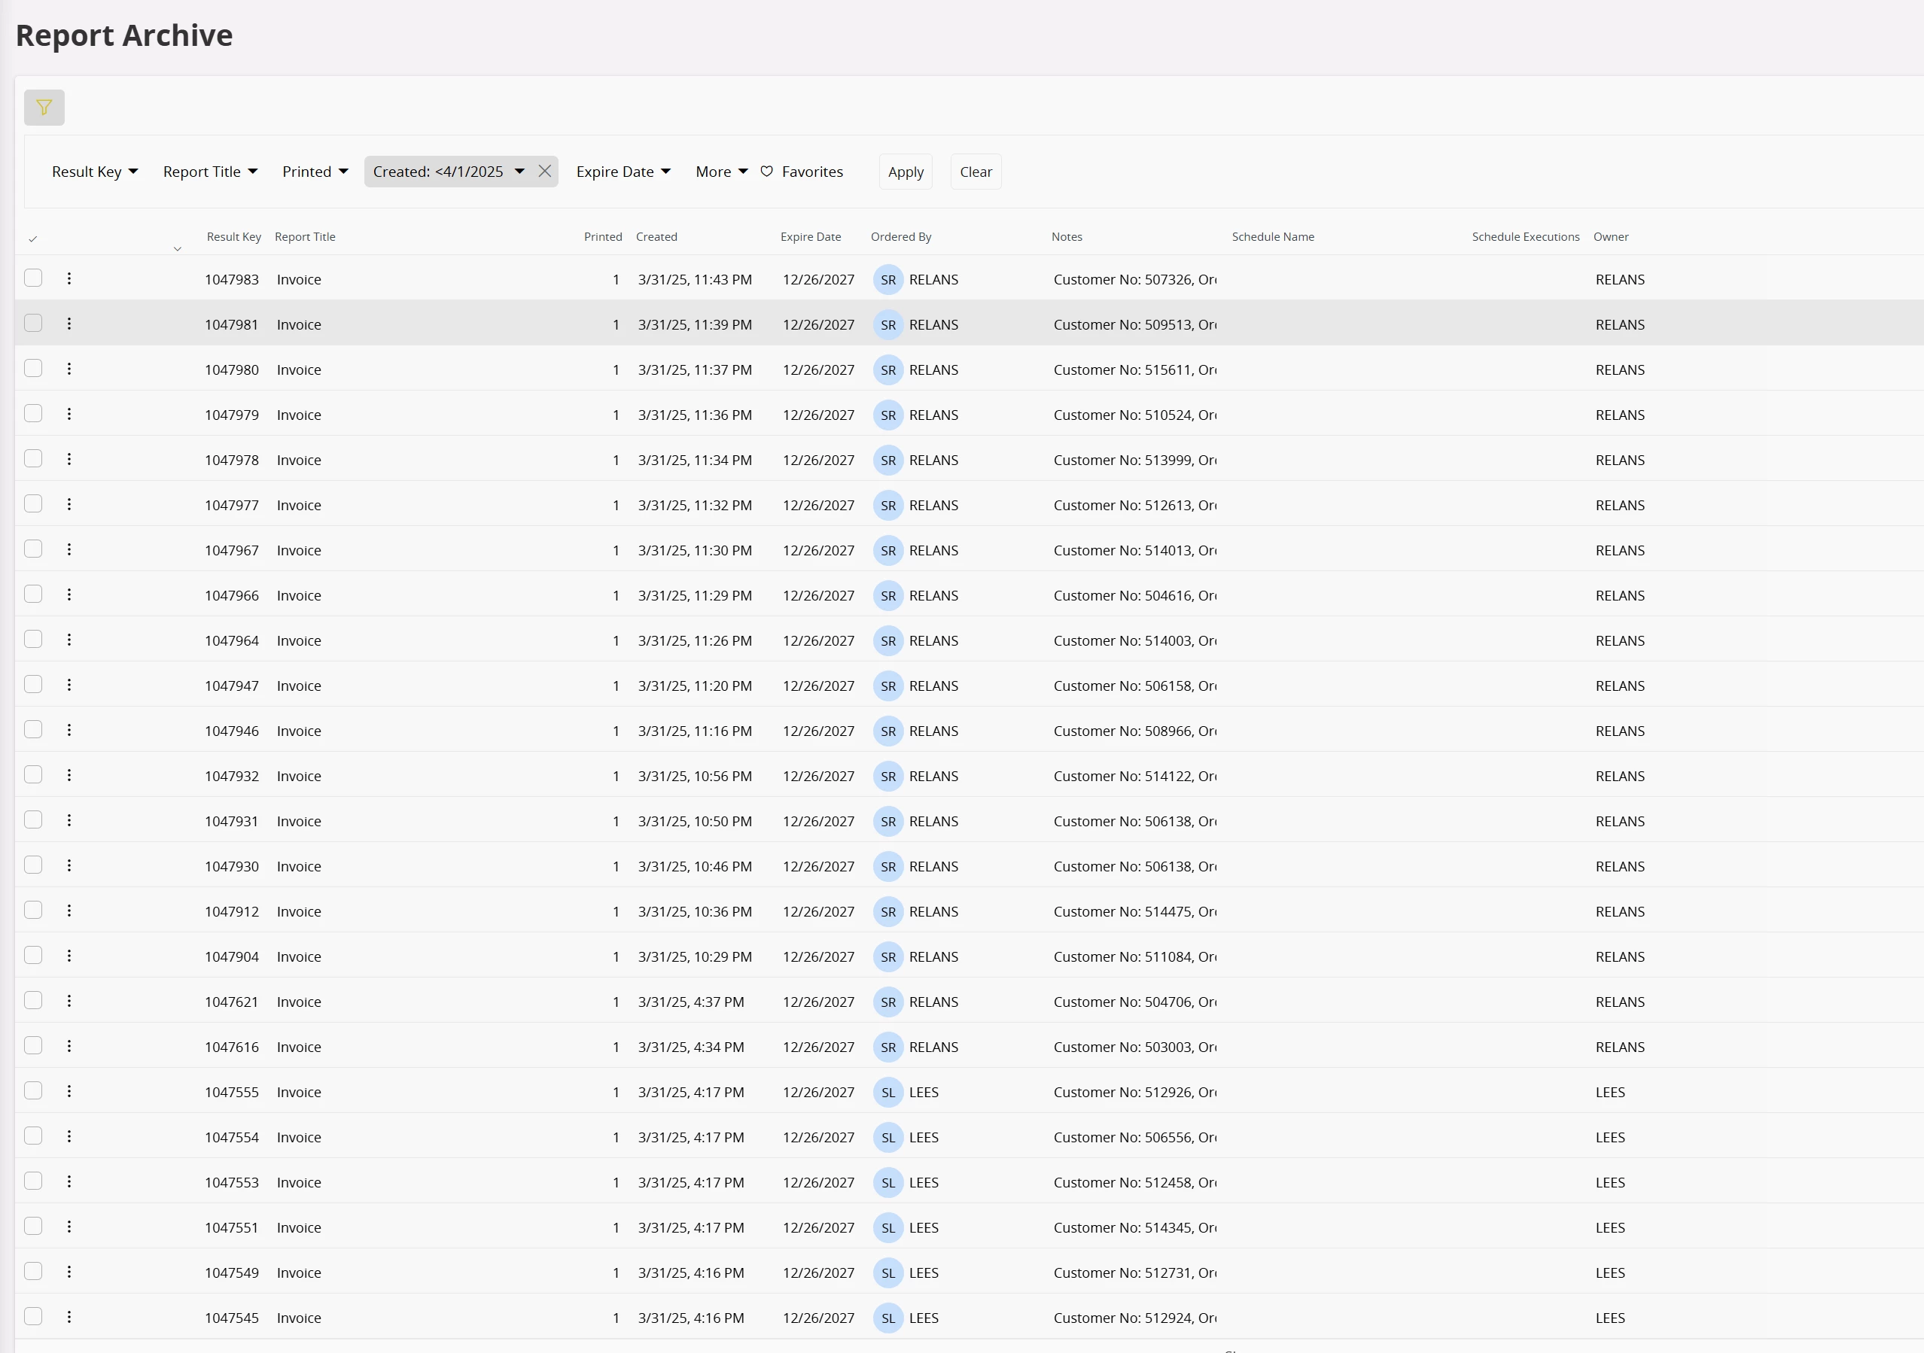Open the Printed filter dropdown

(315, 171)
